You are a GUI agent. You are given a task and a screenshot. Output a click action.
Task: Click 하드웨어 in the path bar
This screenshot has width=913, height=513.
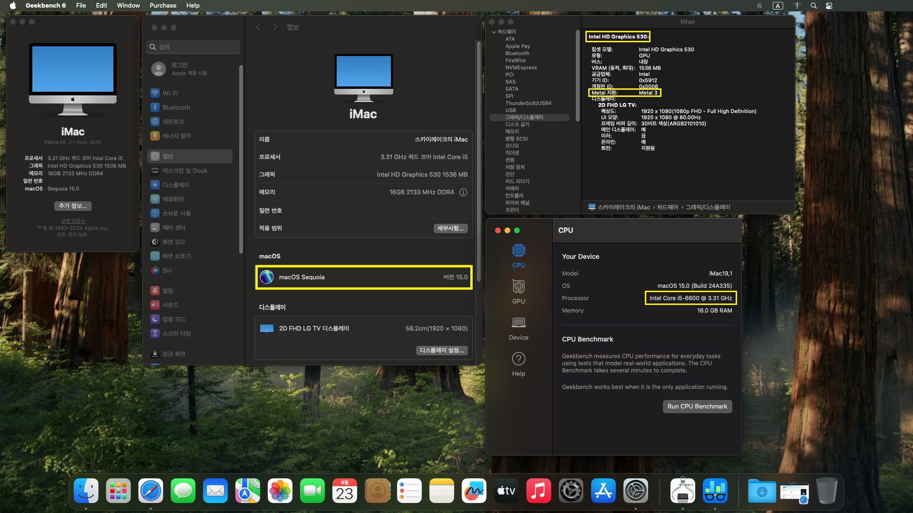point(668,207)
